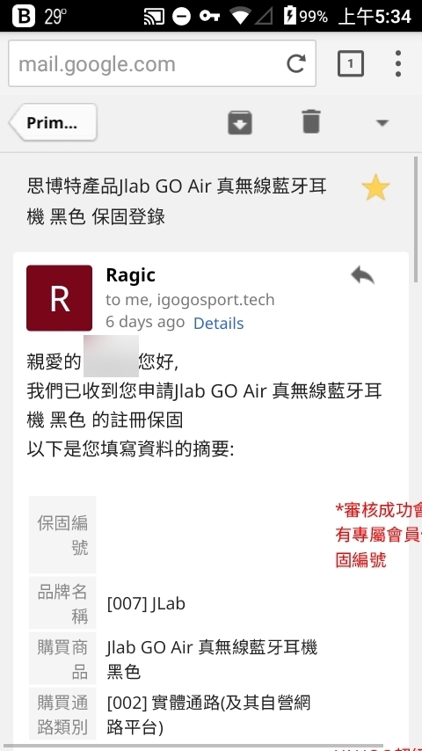The image size is (422, 751).
Task: Archive this email
Action: point(239,122)
